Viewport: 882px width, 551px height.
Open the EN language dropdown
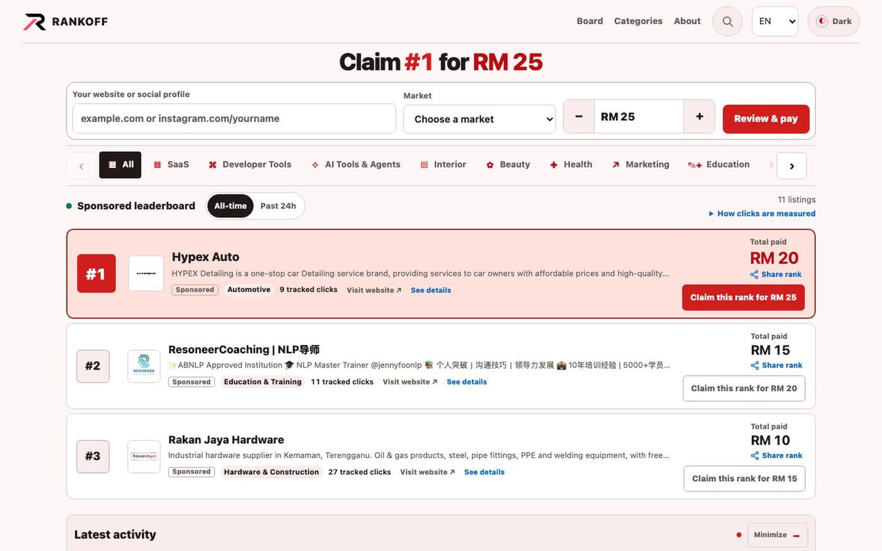click(x=775, y=21)
